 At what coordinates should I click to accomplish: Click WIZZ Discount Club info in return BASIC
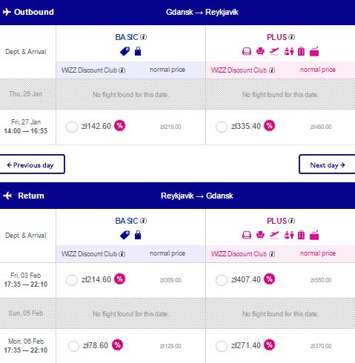[x=122, y=254]
